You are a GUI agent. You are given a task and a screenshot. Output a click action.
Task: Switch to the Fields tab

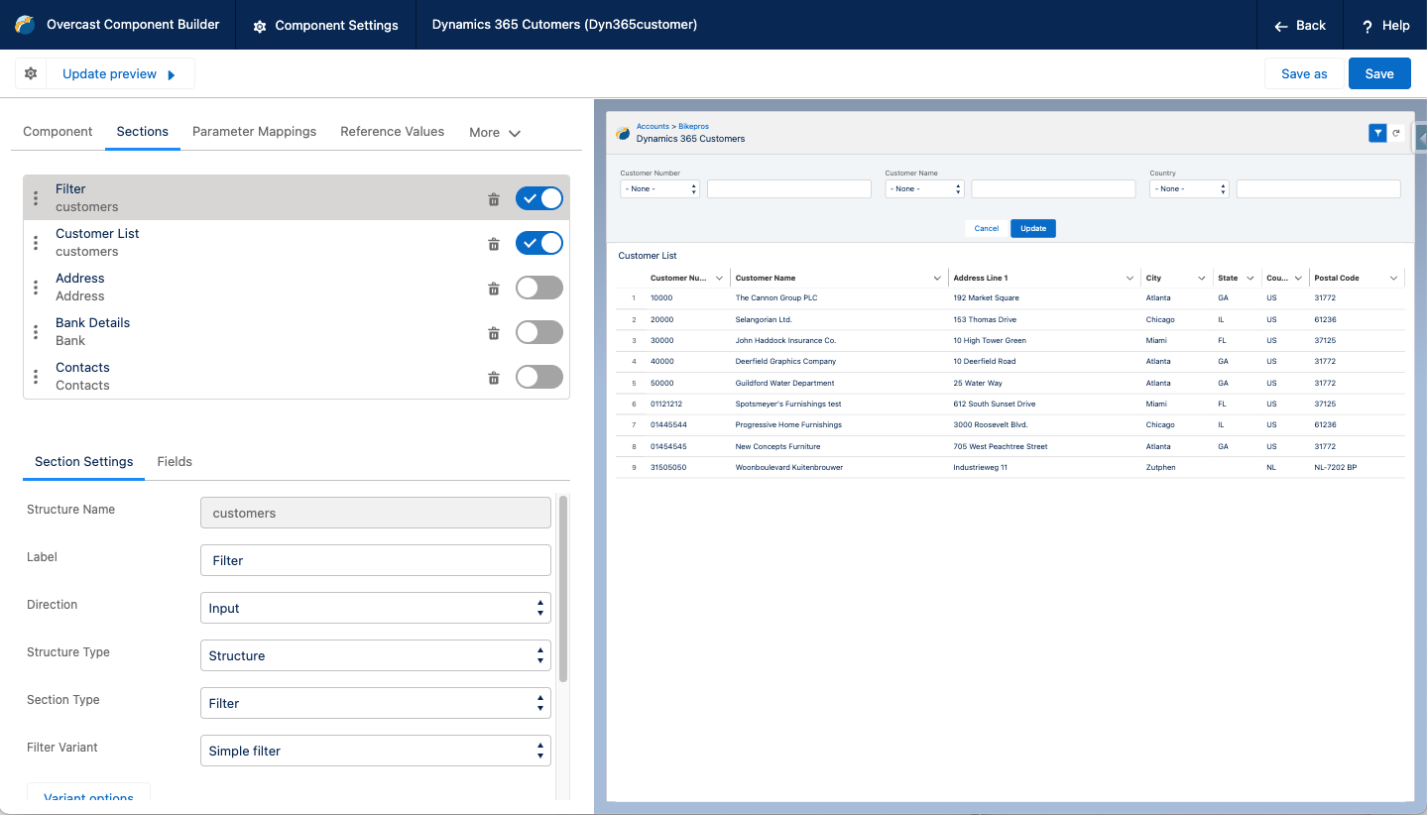(x=175, y=461)
